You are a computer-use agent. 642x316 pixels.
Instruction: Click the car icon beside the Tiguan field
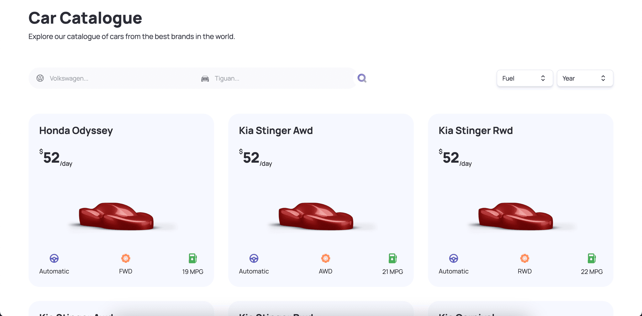click(205, 78)
